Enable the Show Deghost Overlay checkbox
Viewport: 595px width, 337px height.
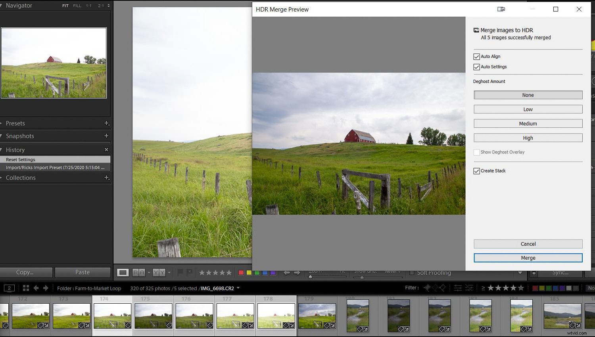click(x=476, y=152)
